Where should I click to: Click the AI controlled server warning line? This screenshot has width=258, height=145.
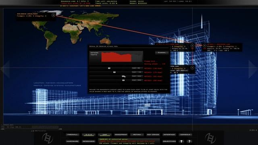click(x=114, y=139)
